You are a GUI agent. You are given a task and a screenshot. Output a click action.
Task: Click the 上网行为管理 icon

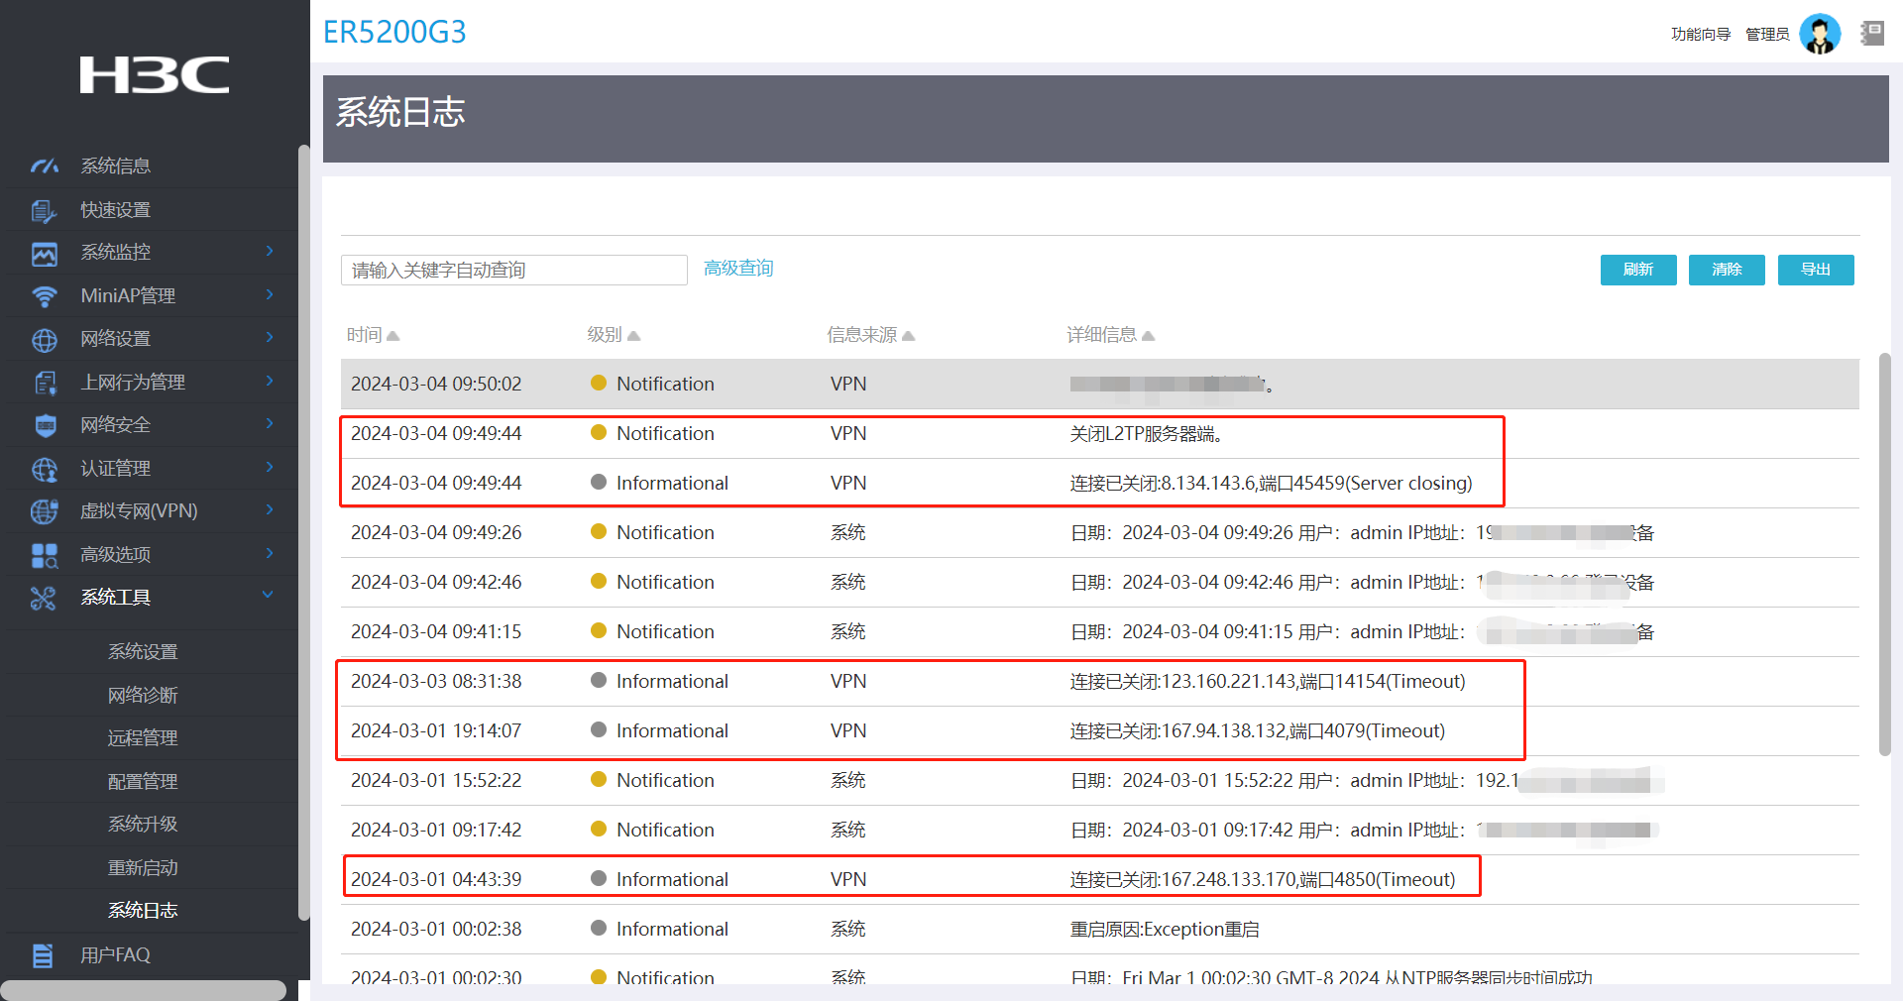coord(45,383)
